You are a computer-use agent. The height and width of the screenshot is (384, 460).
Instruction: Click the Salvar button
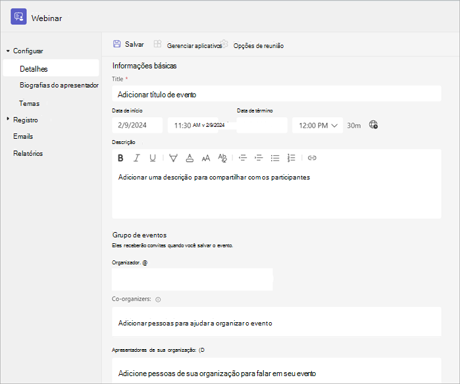tap(128, 44)
